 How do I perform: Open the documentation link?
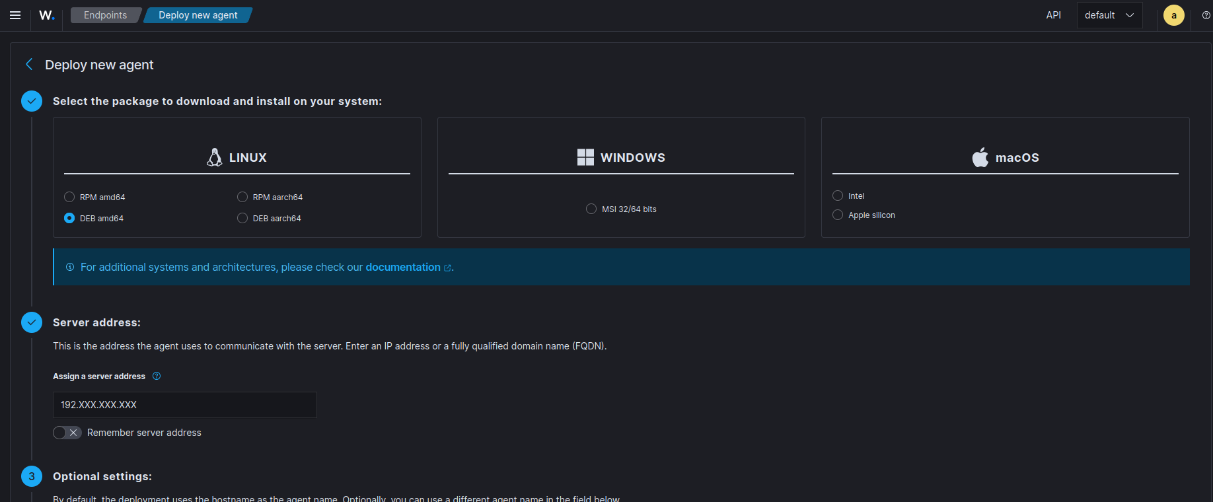point(403,267)
